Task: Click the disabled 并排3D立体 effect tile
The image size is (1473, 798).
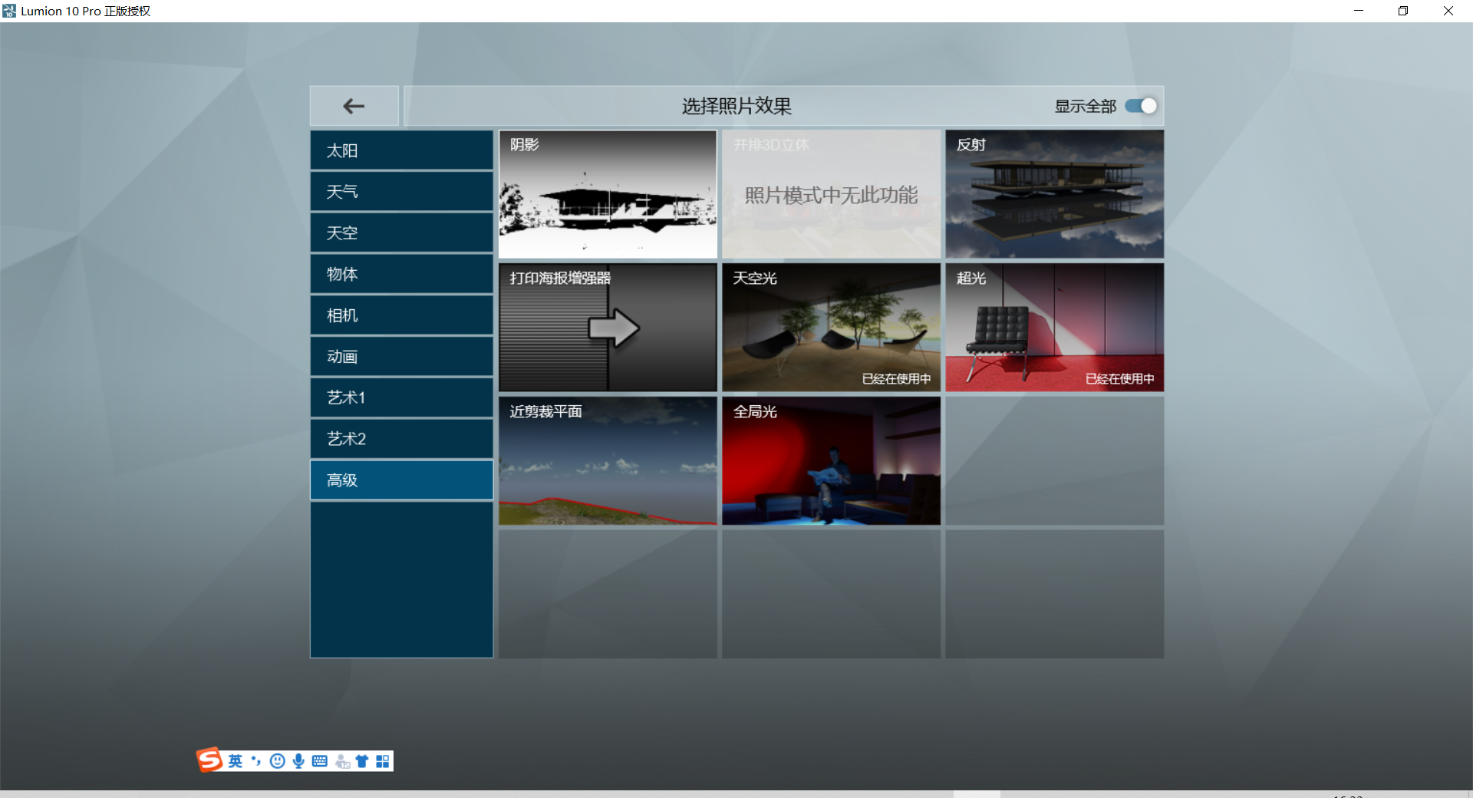Action: pyautogui.click(x=831, y=194)
